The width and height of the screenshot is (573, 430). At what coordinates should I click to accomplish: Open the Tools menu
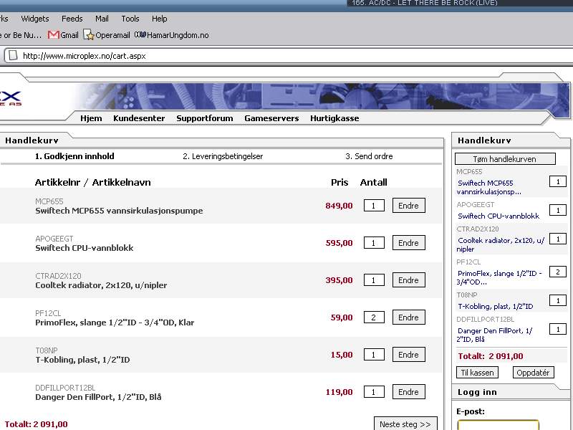[130, 19]
